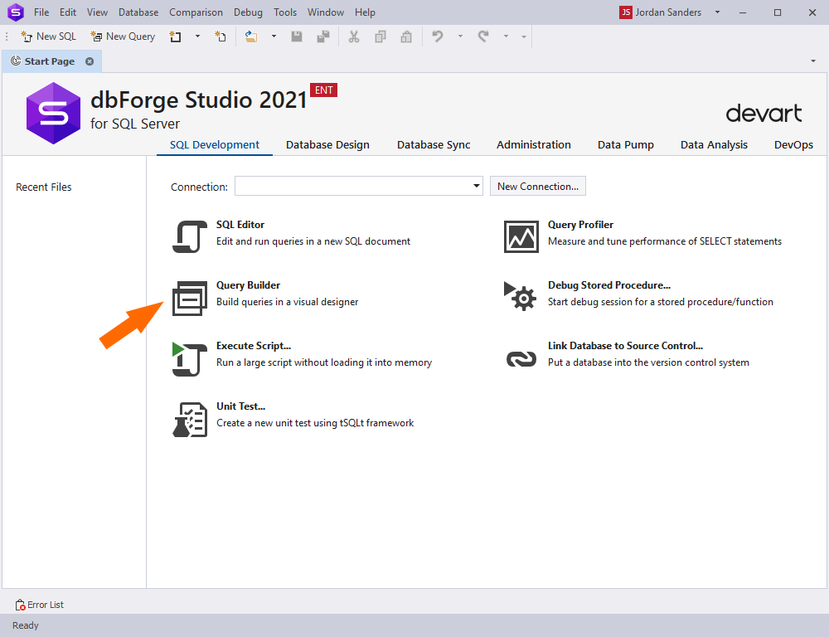Image resolution: width=829 pixels, height=637 pixels.
Task: Start Debug Stored Procedure gear icon
Action: [x=521, y=297]
